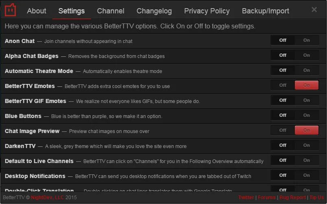Open the Forums footer link
The width and height of the screenshot is (327, 204).
click(x=267, y=198)
